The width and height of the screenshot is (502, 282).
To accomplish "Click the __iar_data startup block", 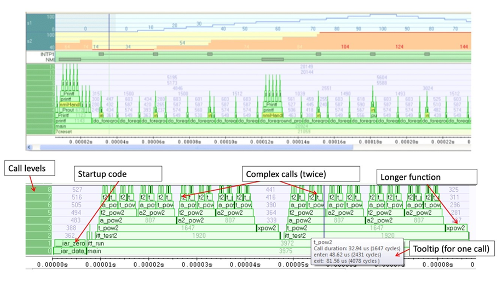I will click(x=70, y=251).
